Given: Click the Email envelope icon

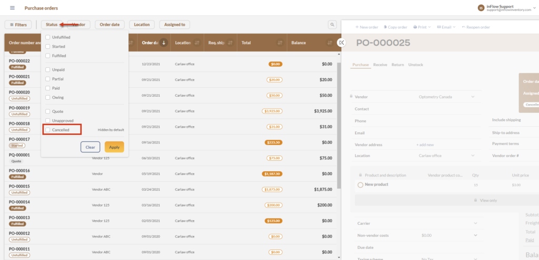Looking at the screenshot, I should [439, 27].
